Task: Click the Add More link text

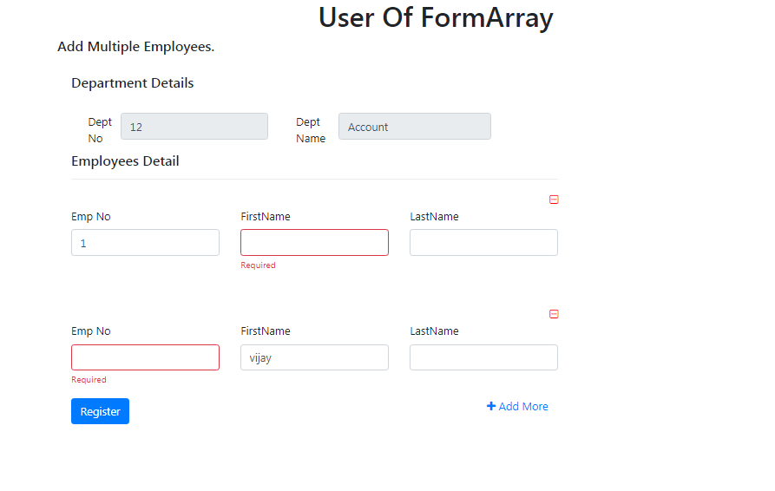Action: [523, 407]
